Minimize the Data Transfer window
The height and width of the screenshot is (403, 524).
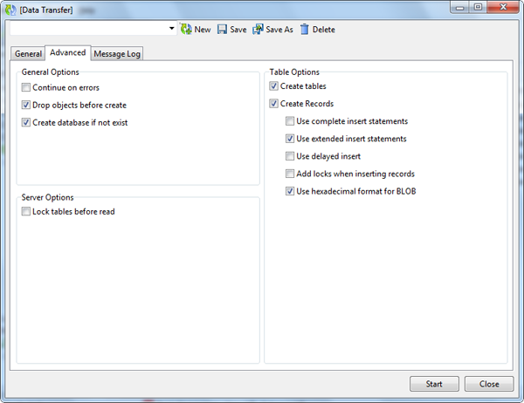460,7
